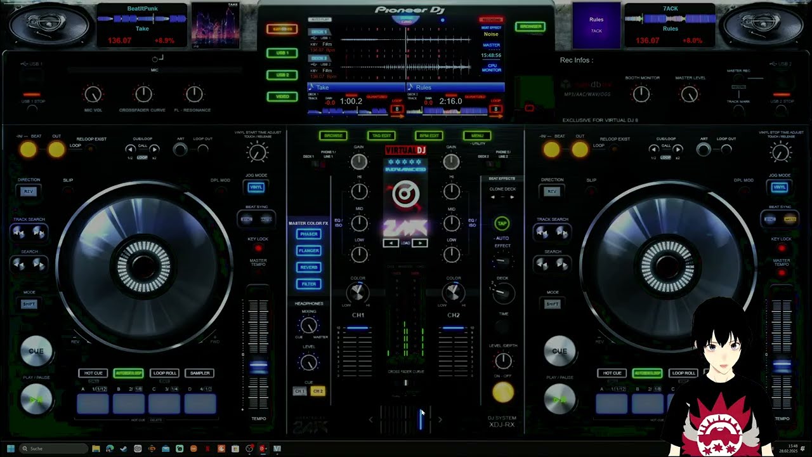Viewport: 812px width, 457px height.
Task: Search forward on left deck
Action: pyautogui.click(x=39, y=265)
